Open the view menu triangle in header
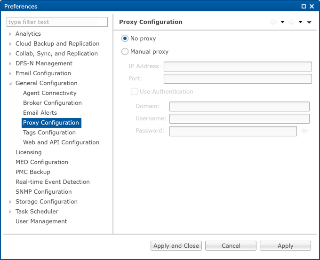This screenshot has height=260, width=320. (x=309, y=22)
